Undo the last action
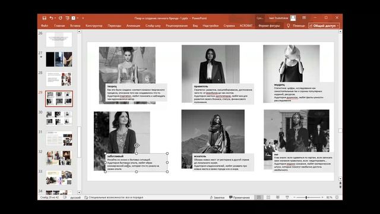The width and height of the screenshot is (380, 214). [51, 18]
